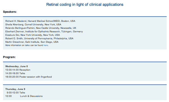Select the Wednesday, June 8 heading
This screenshot has width=169, height=102.
pos(17,66)
